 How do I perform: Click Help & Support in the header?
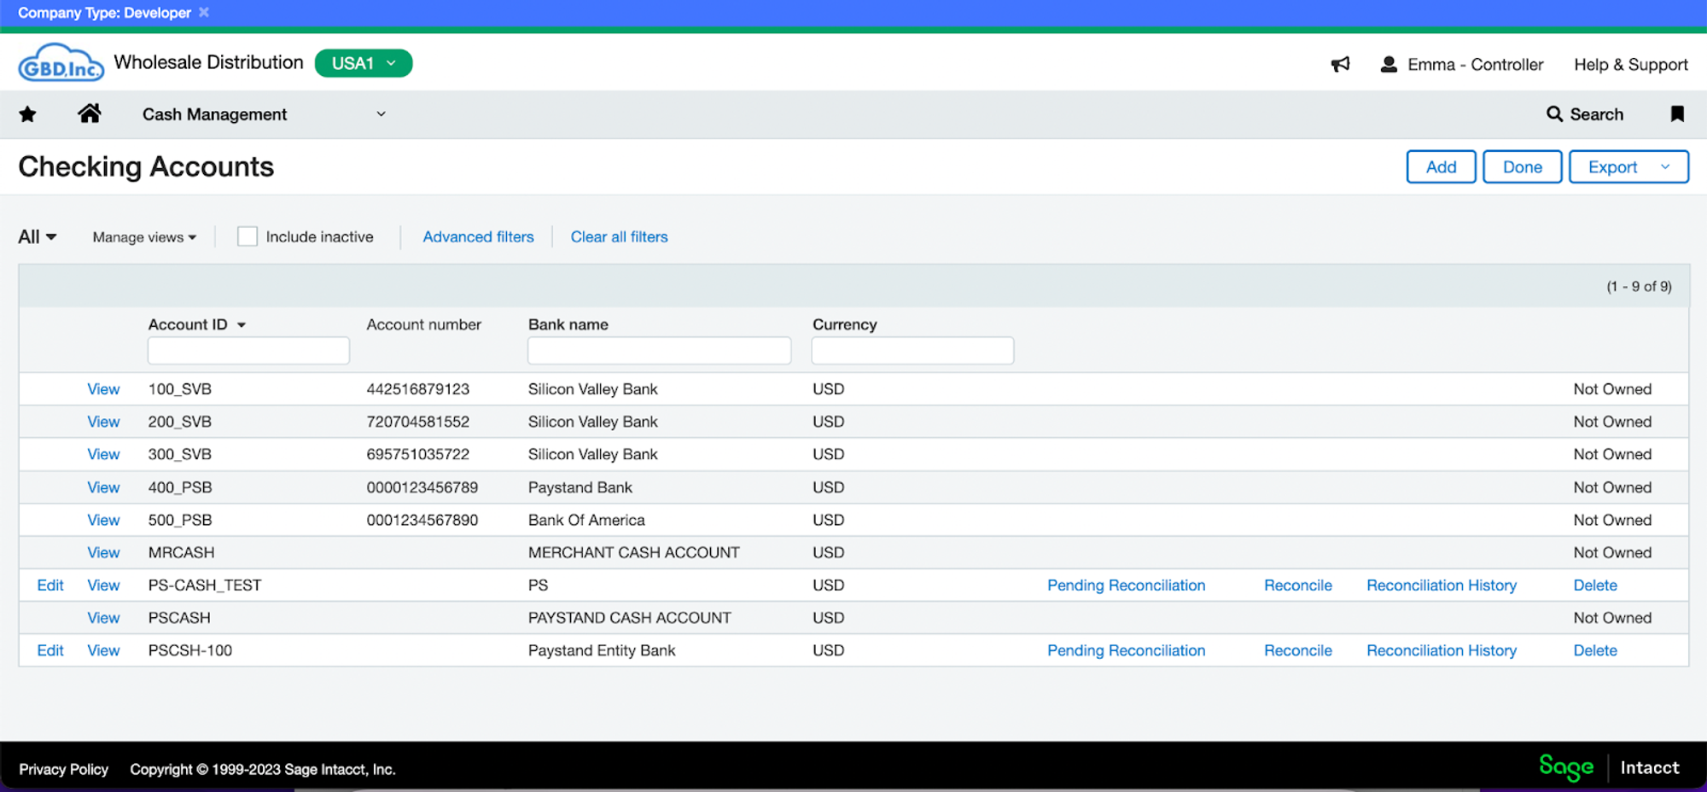pos(1630,64)
